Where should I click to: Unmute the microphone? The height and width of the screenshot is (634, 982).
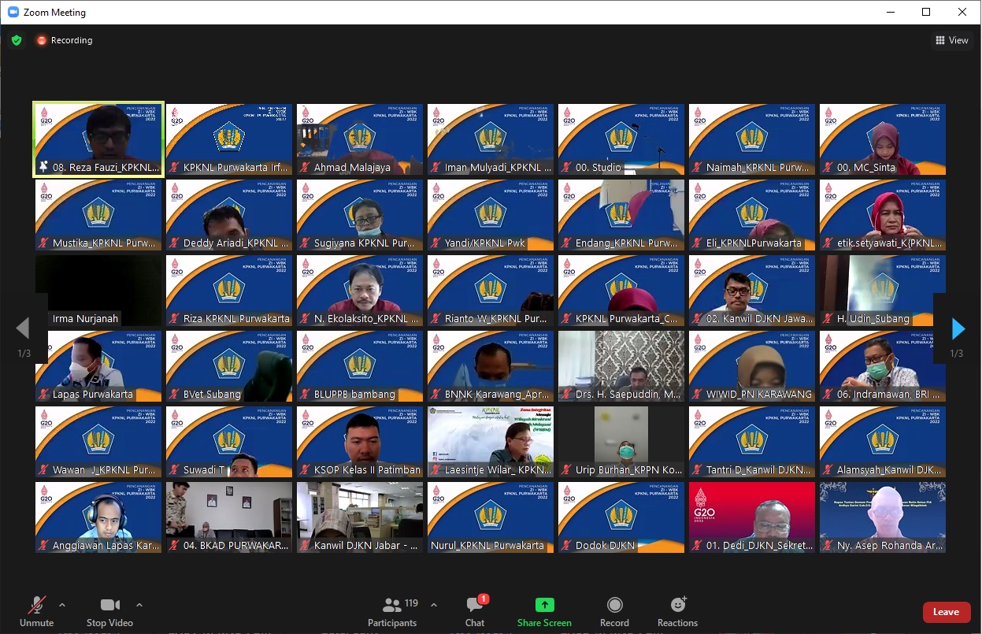(x=36, y=611)
